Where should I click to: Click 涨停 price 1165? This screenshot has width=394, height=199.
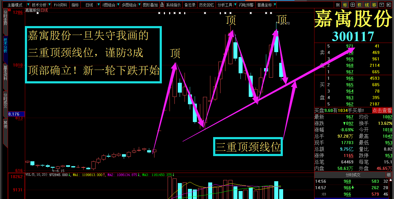click(x=349, y=155)
